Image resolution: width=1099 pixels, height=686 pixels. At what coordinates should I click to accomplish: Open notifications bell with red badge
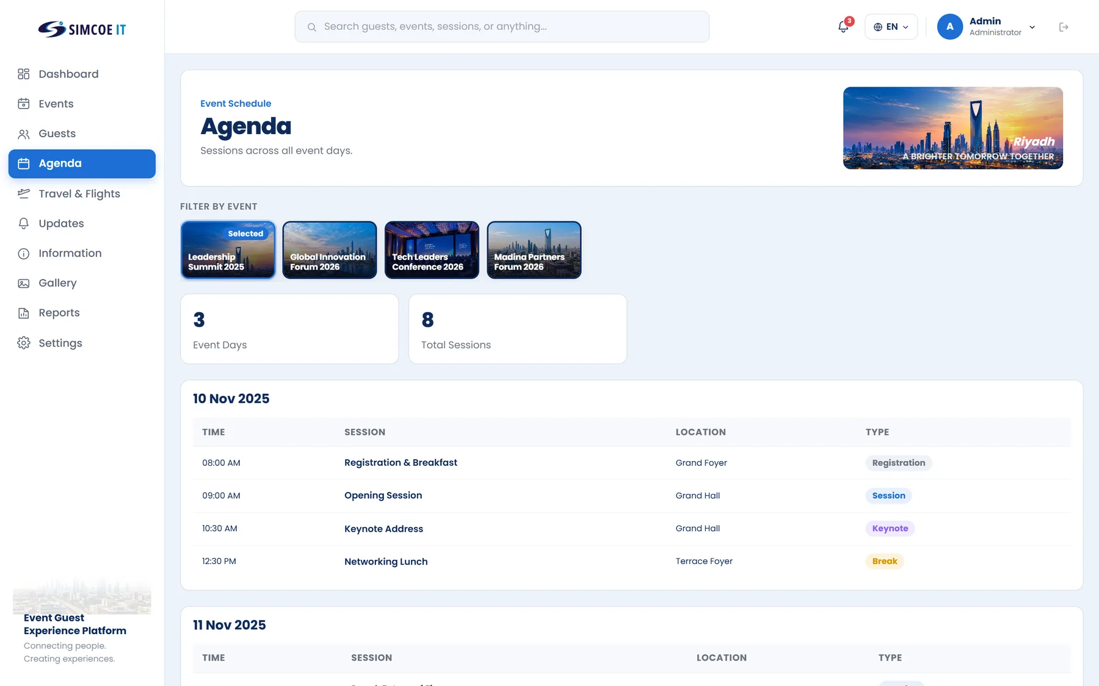(843, 27)
